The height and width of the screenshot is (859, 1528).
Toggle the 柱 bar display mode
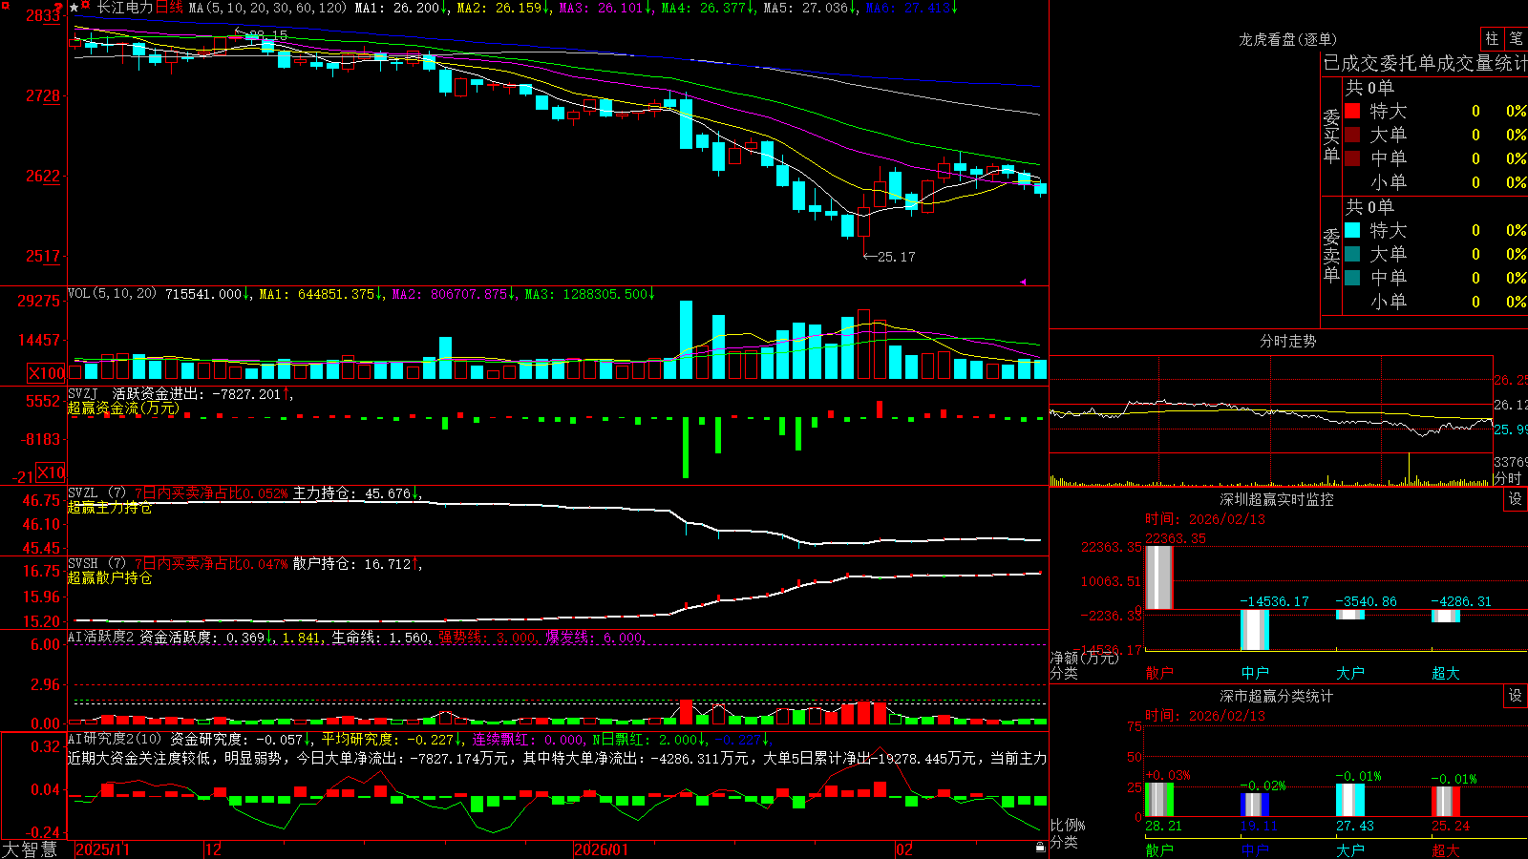pyautogui.click(x=1492, y=39)
